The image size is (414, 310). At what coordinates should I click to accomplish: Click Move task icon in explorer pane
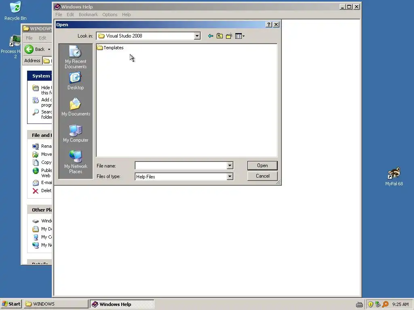pos(36,154)
